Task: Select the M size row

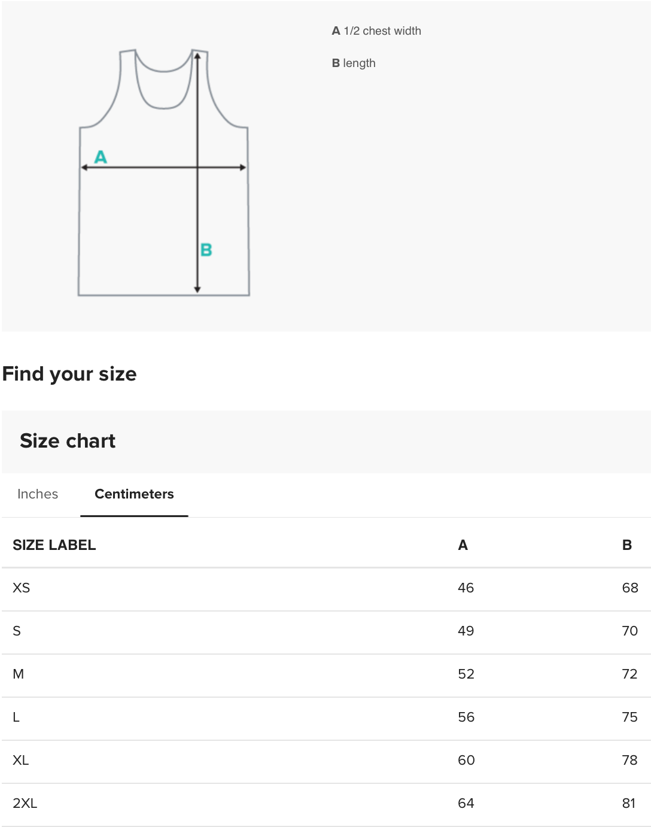Action: click(x=326, y=675)
